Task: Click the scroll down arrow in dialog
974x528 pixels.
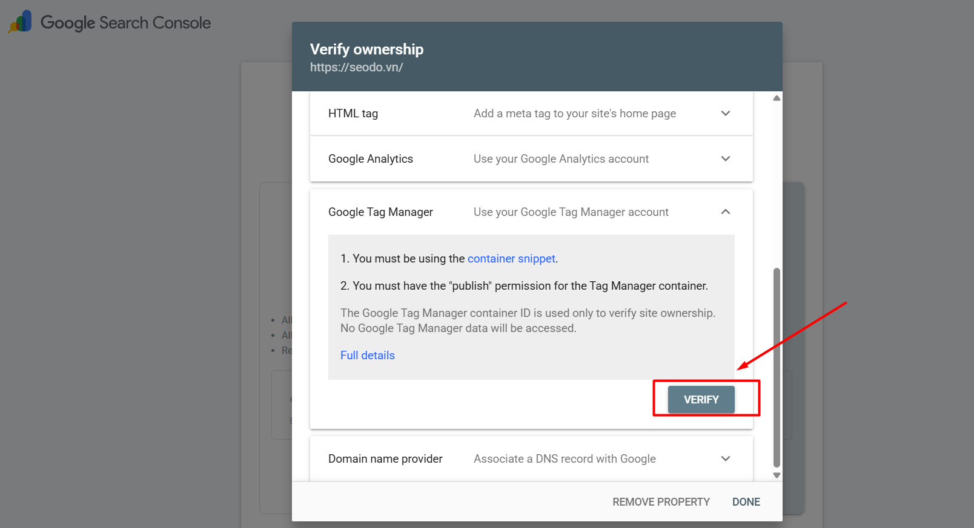Action: [x=777, y=475]
